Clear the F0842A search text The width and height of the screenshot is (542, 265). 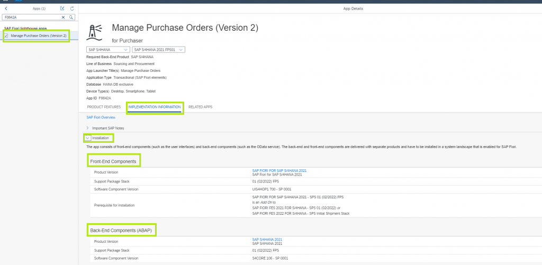pos(64,17)
